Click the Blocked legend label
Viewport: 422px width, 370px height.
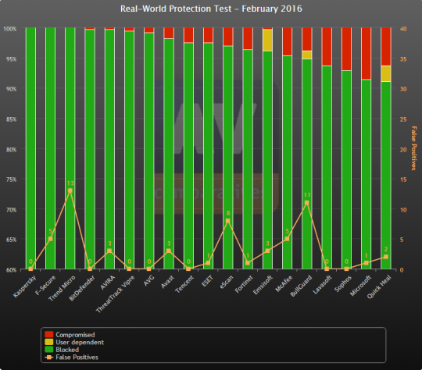[x=67, y=350]
